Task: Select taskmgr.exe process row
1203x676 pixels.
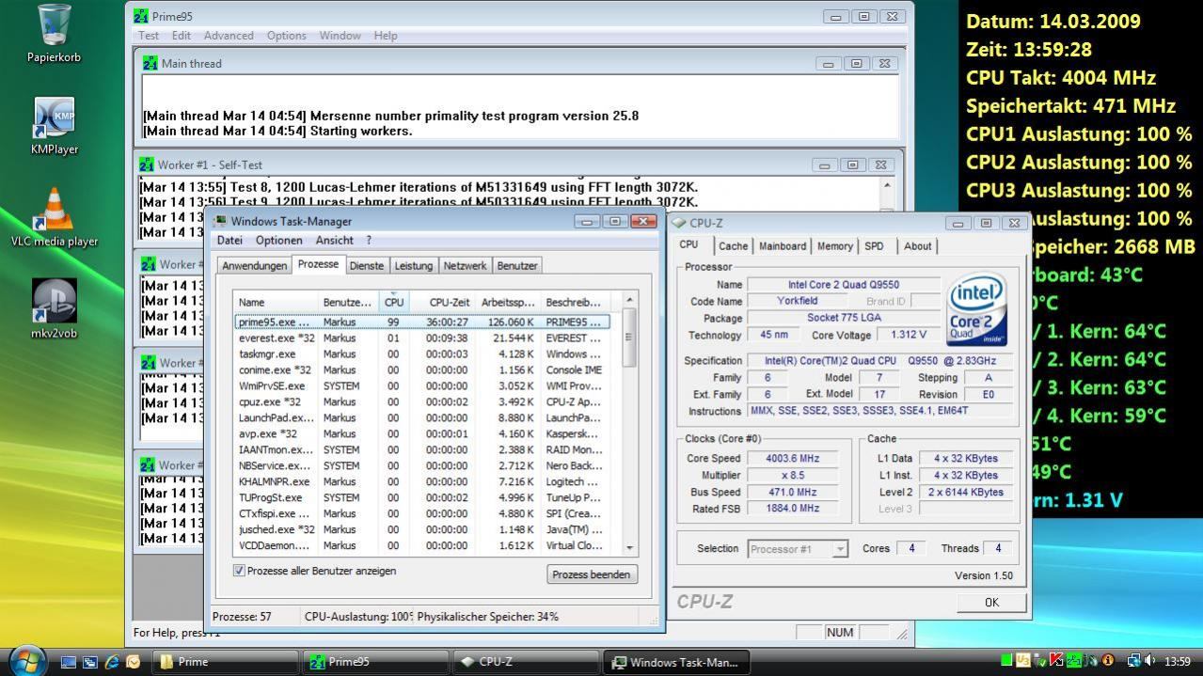Action: coord(421,354)
